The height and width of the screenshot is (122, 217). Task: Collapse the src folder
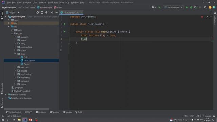click(x=9, y=26)
